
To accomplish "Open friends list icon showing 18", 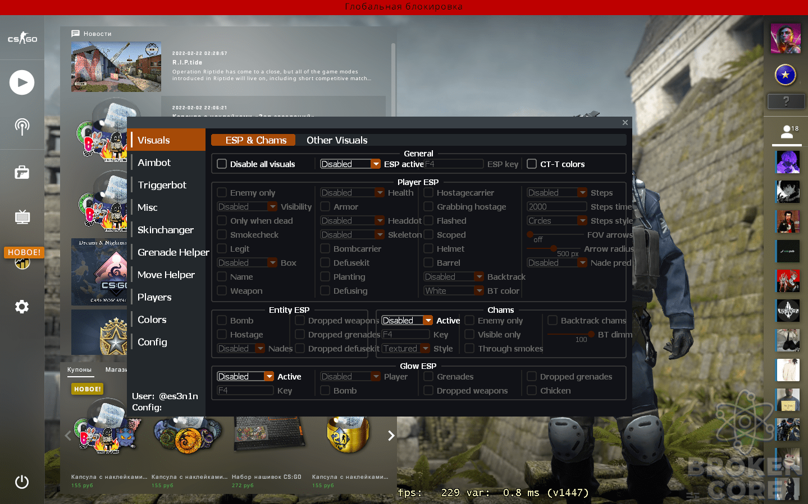I will [788, 132].
